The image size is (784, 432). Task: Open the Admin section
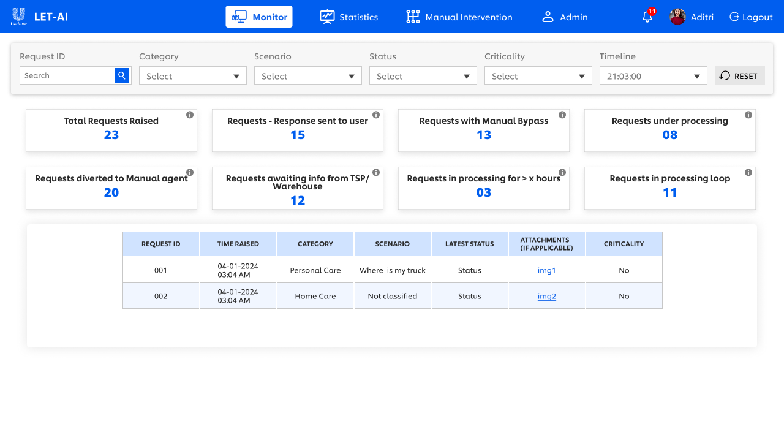click(x=565, y=17)
